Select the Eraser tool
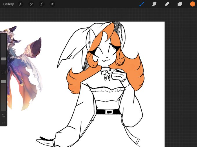The image size is (197, 147). click(167, 4)
